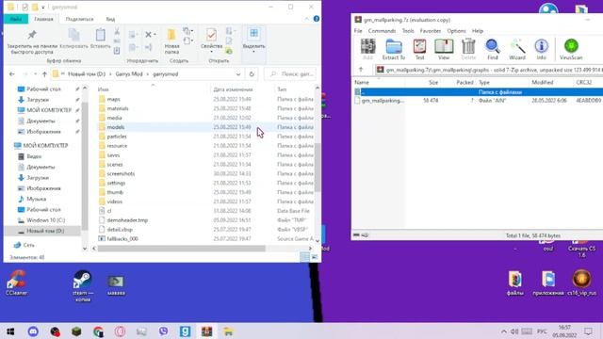This screenshot has width=603, height=339.
Task: Click WinRAR icon on taskbar
Action: [206, 331]
